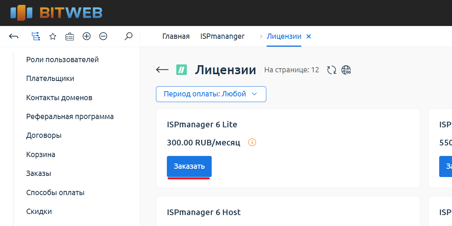The height and width of the screenshot is (226, 452).
Task: Click the collapse all minus icon
Action: point(103,37)
